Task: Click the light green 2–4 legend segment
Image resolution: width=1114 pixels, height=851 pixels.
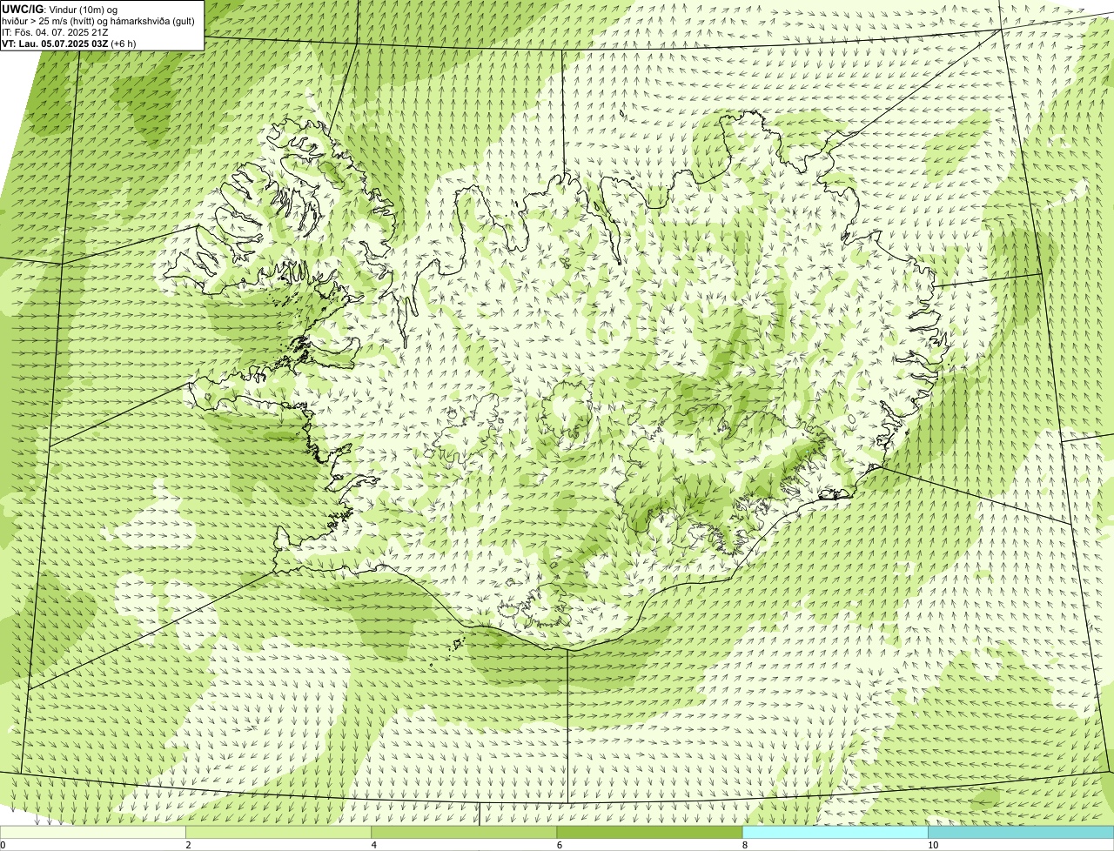Action: point(278,832)
